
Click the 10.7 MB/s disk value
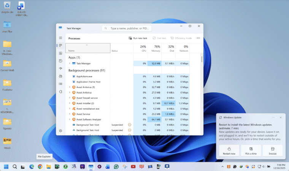pyautogui.click(x=168, y=103)
